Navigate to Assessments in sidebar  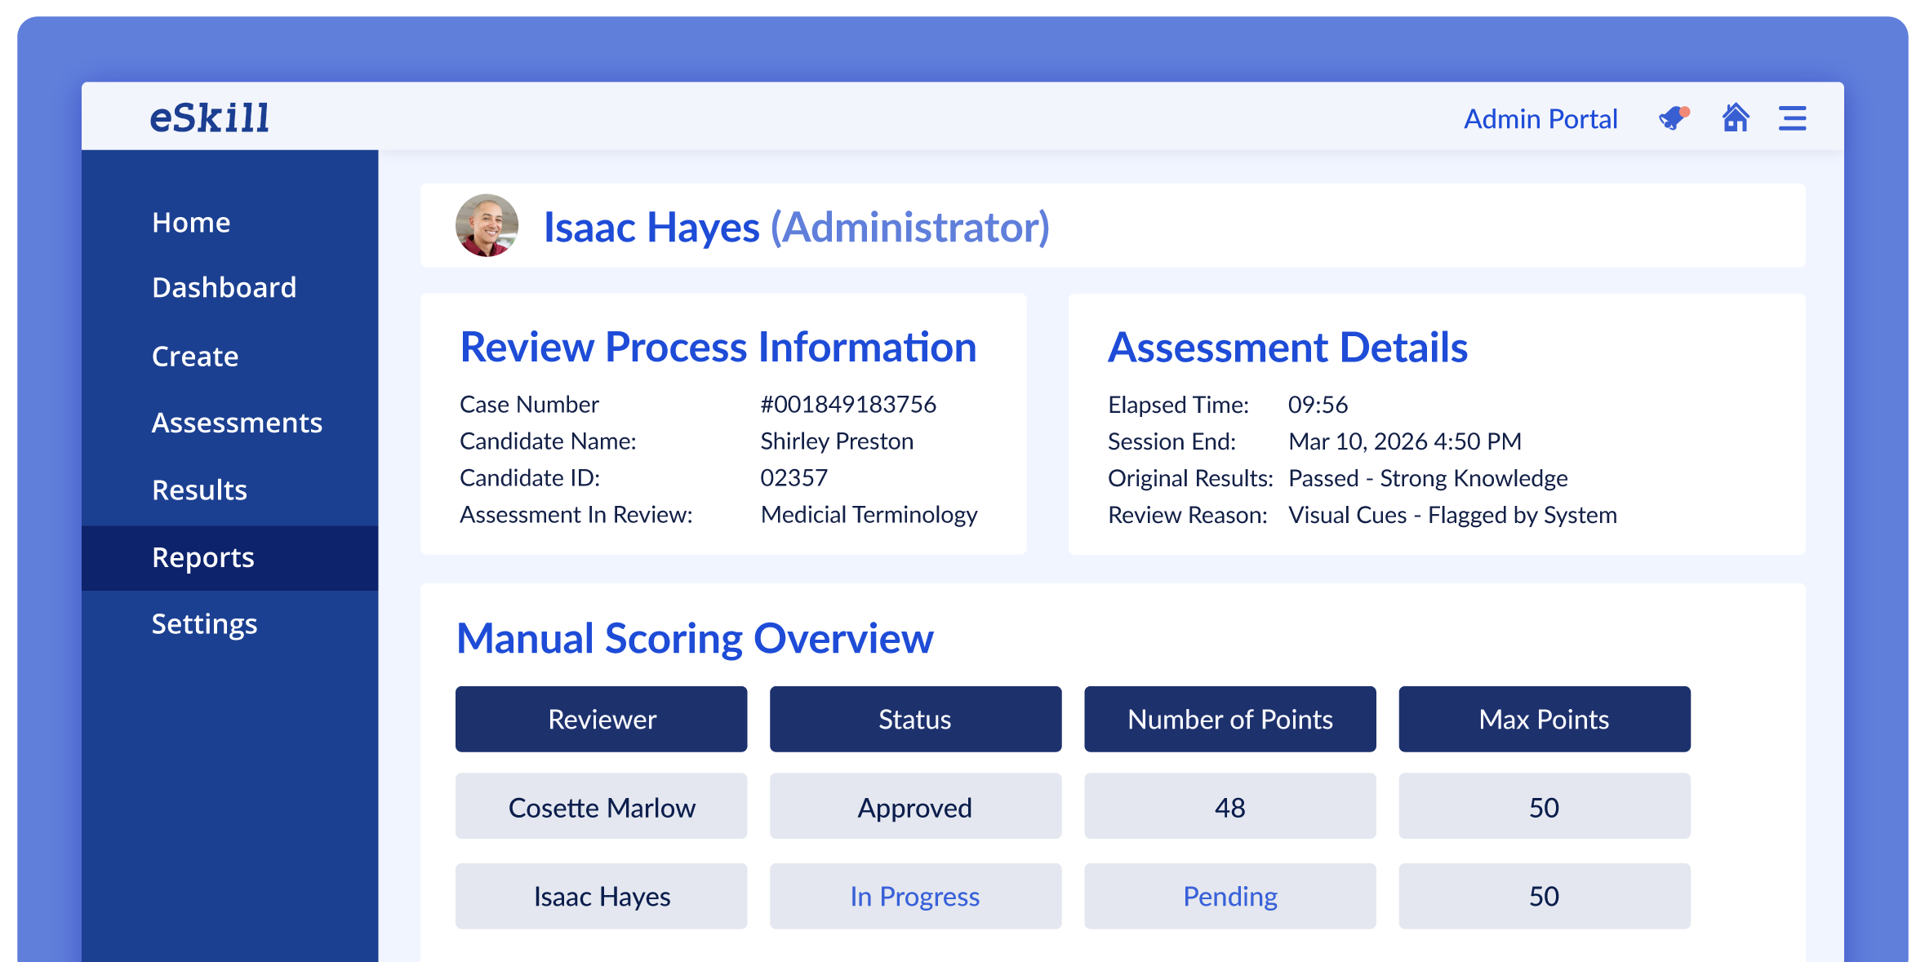click(x=237, y=423)
